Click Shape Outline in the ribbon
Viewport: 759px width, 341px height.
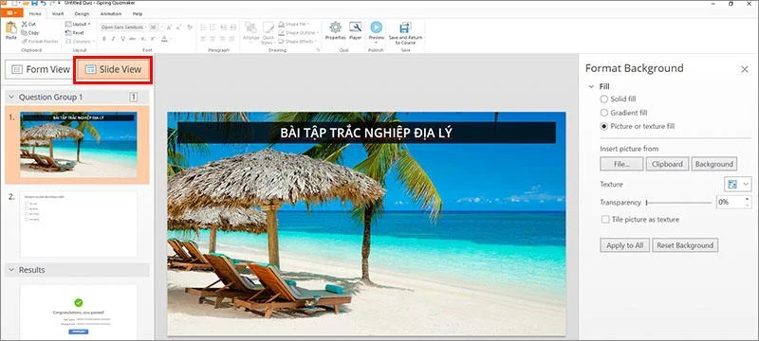pos(298,32)
